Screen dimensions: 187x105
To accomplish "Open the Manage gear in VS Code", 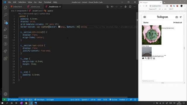I will pyautogui.click(x=6, y=94).
